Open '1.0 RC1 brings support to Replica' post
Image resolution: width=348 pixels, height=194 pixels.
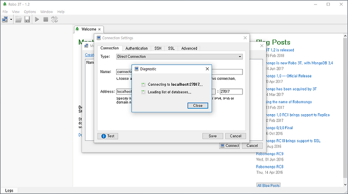pos(297,115)
